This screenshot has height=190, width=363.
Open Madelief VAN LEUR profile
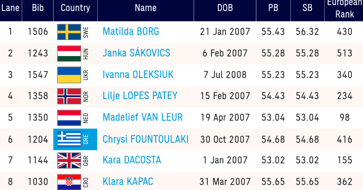click(x=143, y=118)
